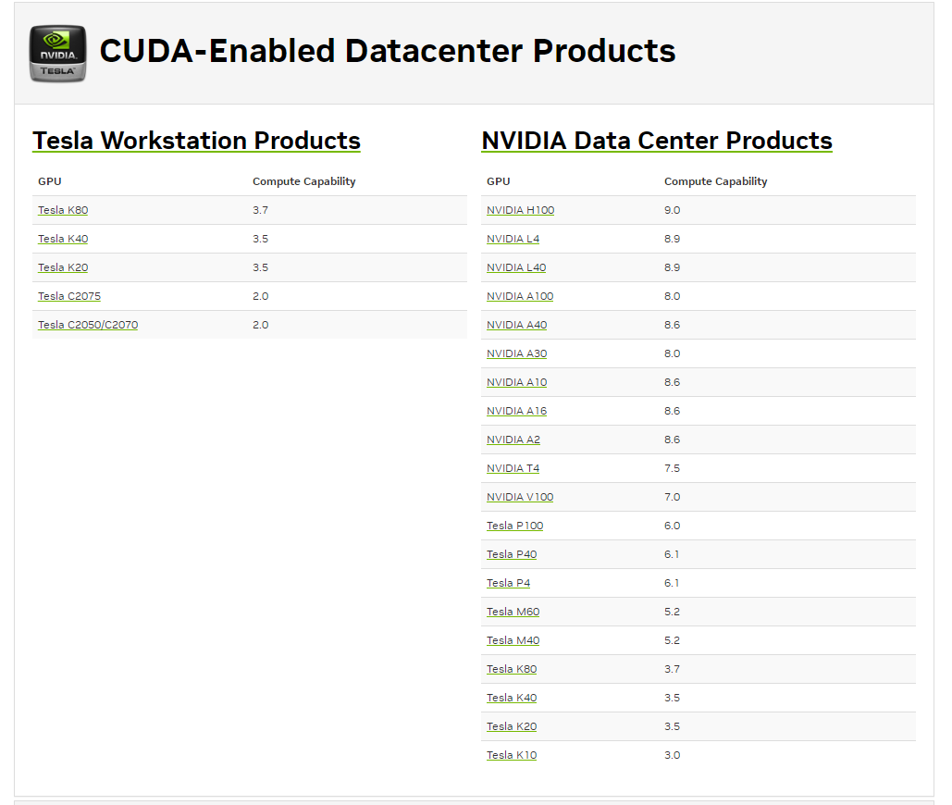Click the NVIDIA Data Center Products heading
The height and width of the screenshot is (805, 952).
click(656, 141)
